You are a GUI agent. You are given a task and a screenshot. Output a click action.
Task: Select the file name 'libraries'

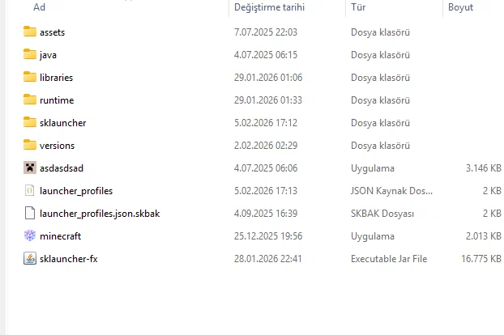point(56,78)
